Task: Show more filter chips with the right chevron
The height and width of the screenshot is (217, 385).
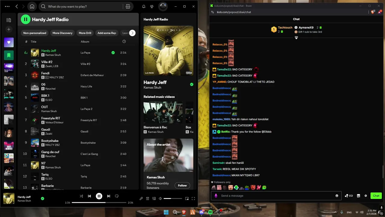Action: click(132, 33)
